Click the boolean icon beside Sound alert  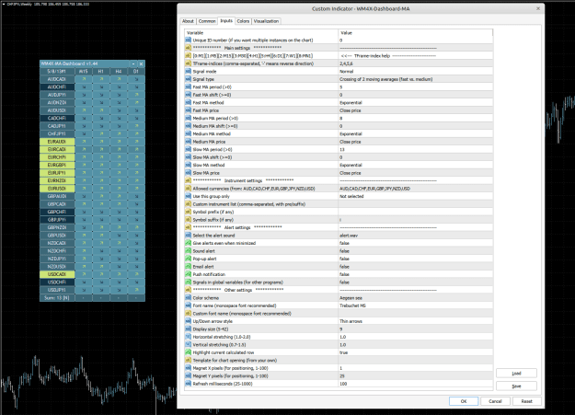click(x=188, y=251)
